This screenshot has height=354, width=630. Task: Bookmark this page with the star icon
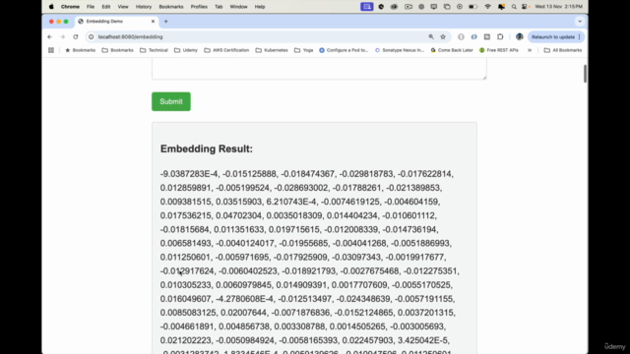pos(443,37)
